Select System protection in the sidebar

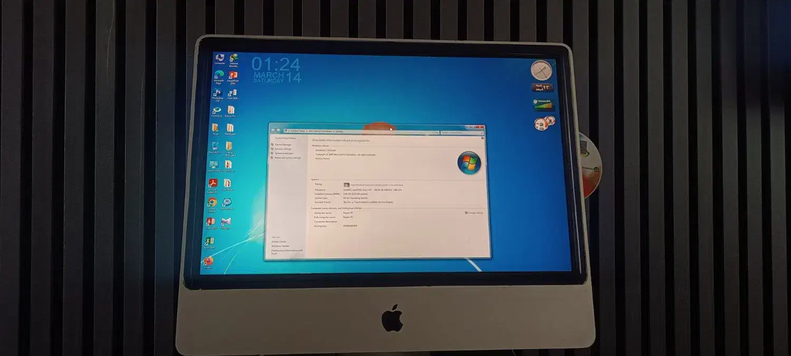point(284,153)
